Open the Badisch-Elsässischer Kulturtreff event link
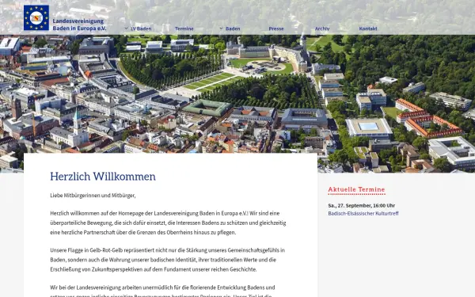 [363, 213]
